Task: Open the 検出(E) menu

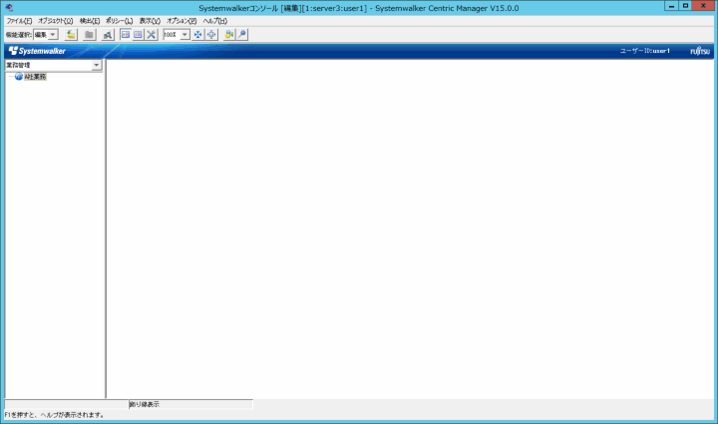Action: [x=90, y=21]
